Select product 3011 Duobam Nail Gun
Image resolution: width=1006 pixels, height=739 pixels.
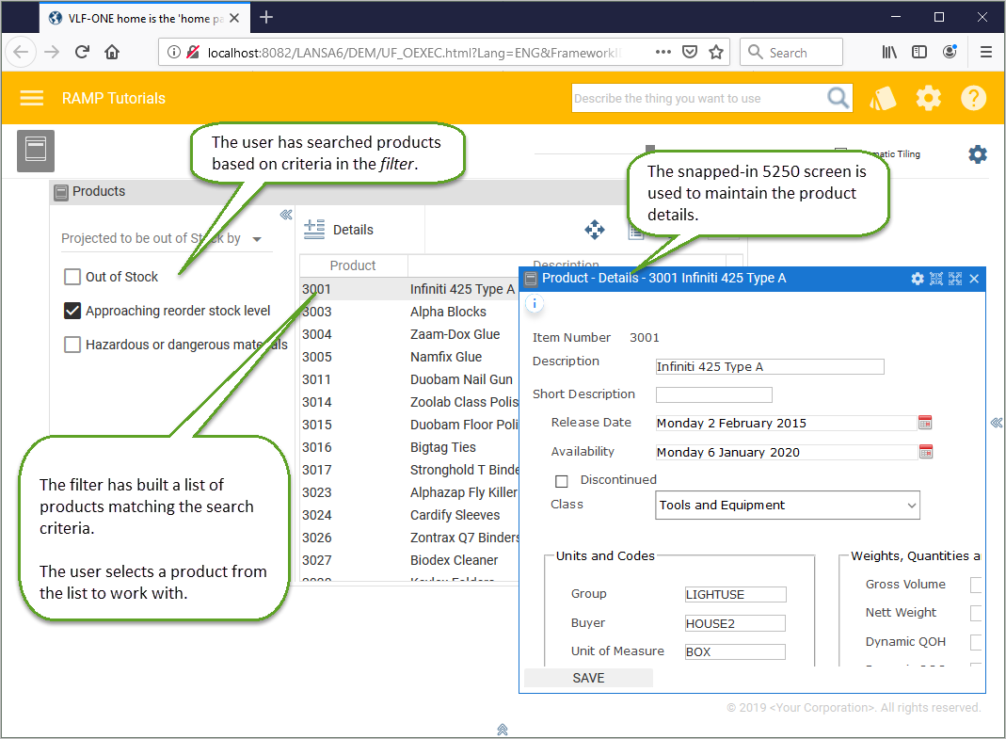point(408,379)
